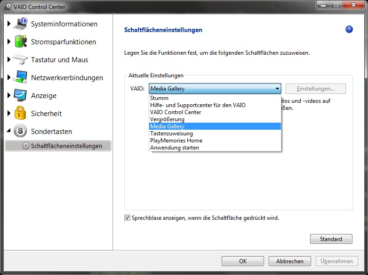Close the VAIO dropdown via its arrow

[x=277, y=89]
